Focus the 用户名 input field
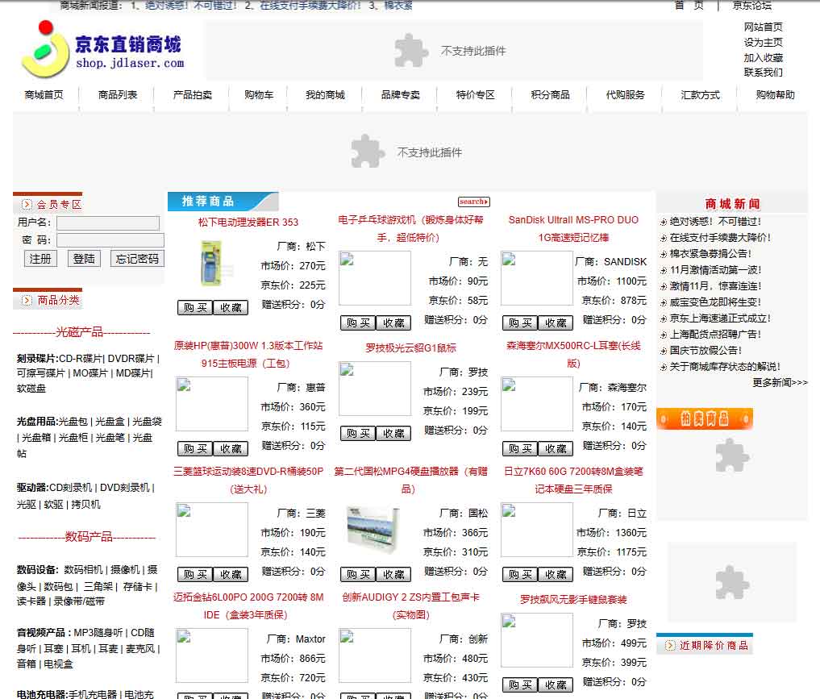 [108, 223]
